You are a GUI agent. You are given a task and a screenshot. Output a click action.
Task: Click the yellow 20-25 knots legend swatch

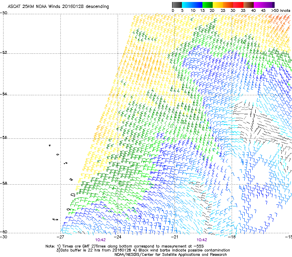click(x=218, y=5)
